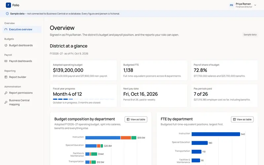This screenshot has width=264, height=165.
Task: Click the Finance director role label
Action: tap(244, 7)
